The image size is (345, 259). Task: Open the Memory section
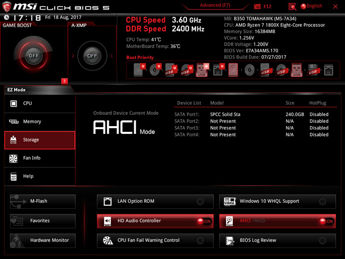coord(40,122)
